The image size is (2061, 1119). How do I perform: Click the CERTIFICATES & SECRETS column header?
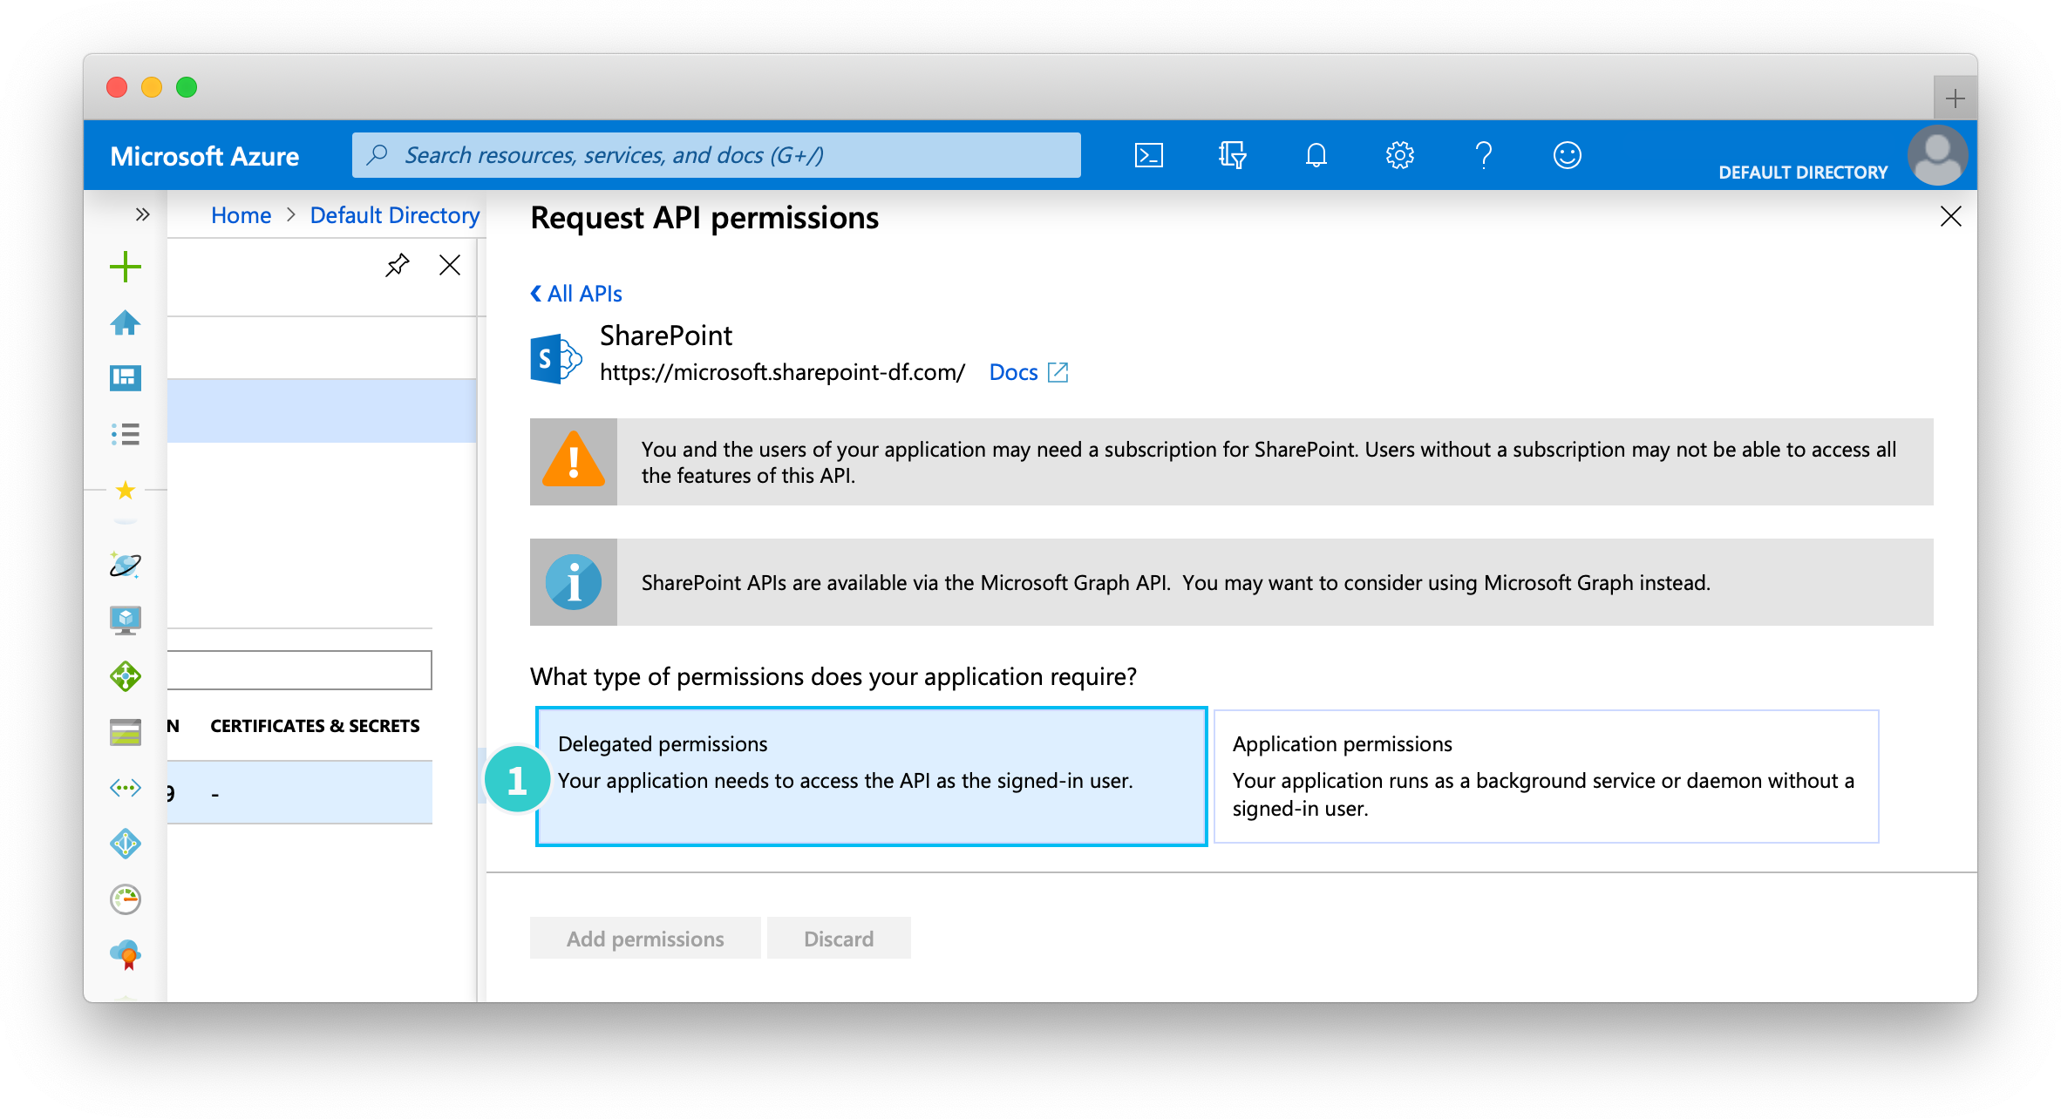[x=315, y=726]
